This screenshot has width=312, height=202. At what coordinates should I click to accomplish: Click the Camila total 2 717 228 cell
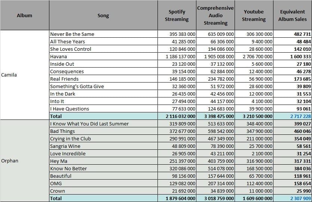coord(293,116)
